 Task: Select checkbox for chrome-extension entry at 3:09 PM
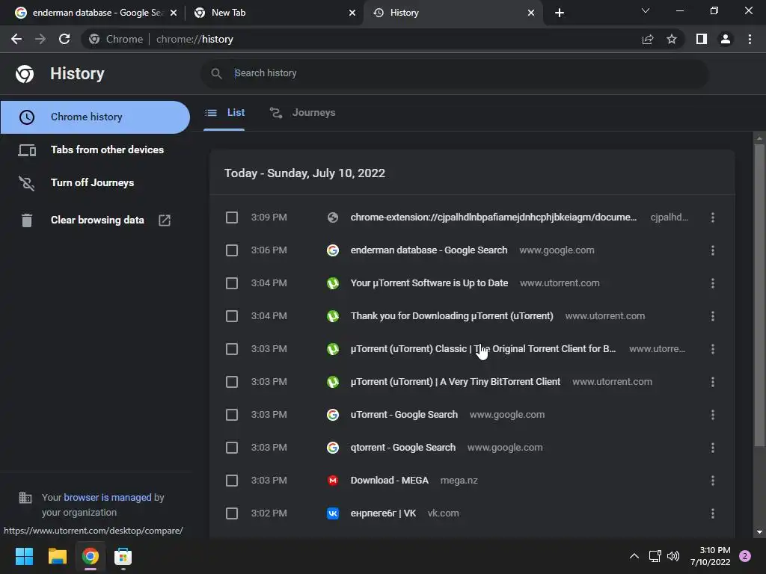point(232,217)
